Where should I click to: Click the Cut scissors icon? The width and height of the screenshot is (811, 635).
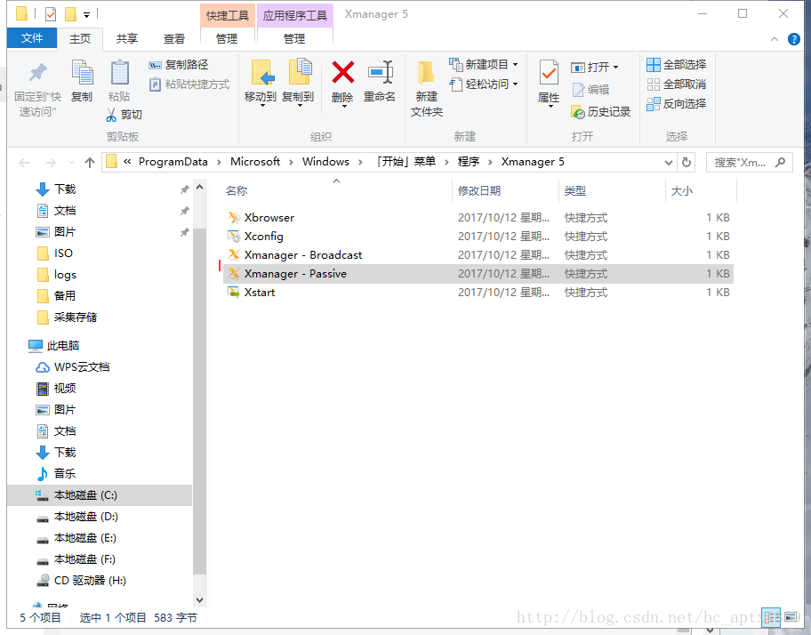point(110,115)
